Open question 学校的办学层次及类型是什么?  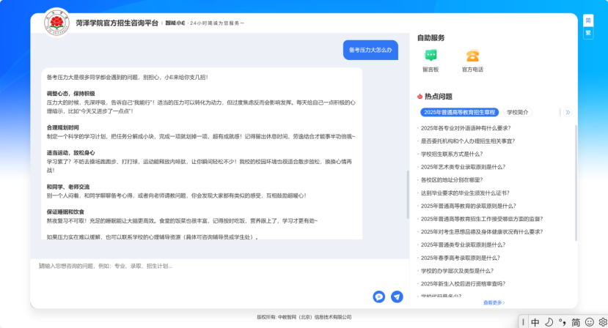click(457, 271)
